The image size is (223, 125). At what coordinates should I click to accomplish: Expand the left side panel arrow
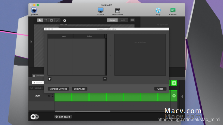tap(31, 42)
